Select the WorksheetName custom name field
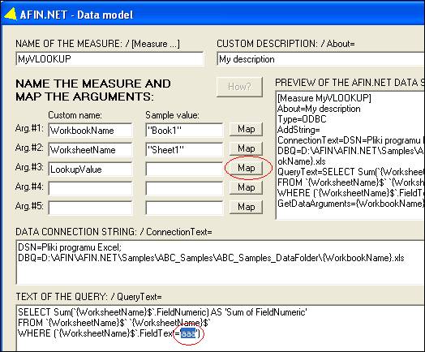Image resolution: width=425 pixels, height=352 pixels. pos(90,150)
